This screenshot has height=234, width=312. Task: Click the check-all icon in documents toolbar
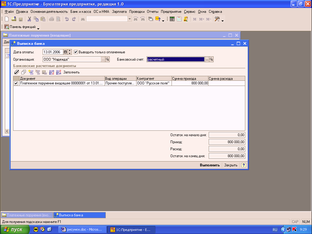pyautogui.click(x=16, y=72)
